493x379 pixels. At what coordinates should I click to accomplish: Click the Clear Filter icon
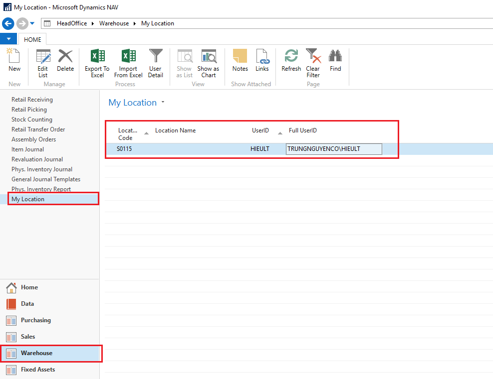click(x=313, y=56)
